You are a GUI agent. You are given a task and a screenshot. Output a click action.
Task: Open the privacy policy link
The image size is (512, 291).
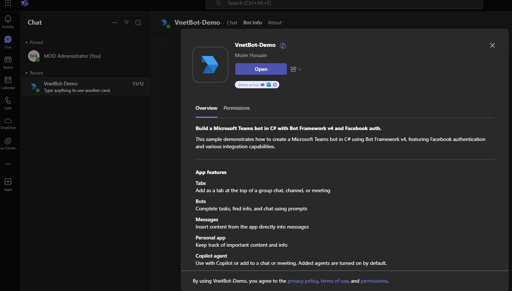coord(303,280)
